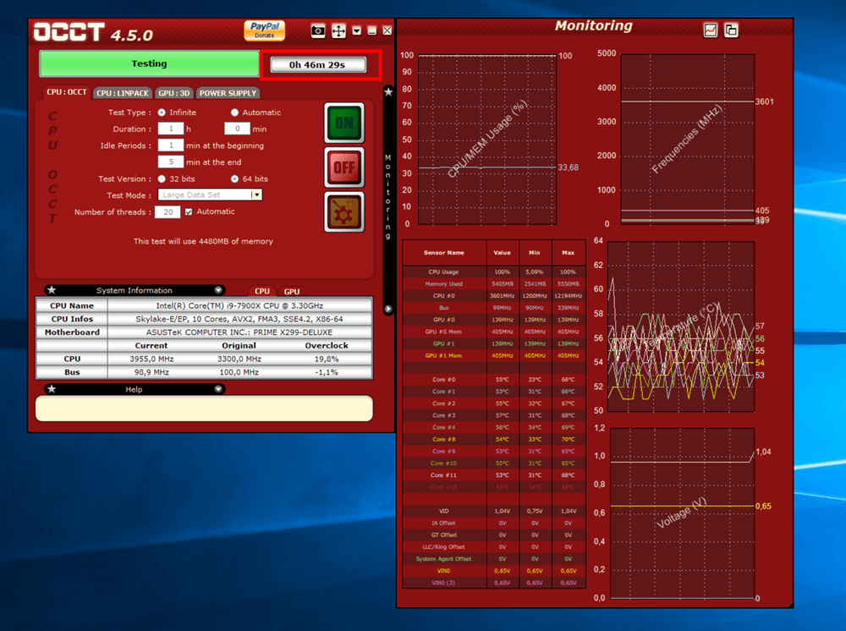Collapse the System Information panel arrow
This screenshot has height=631, width=846.
[219, 290]
